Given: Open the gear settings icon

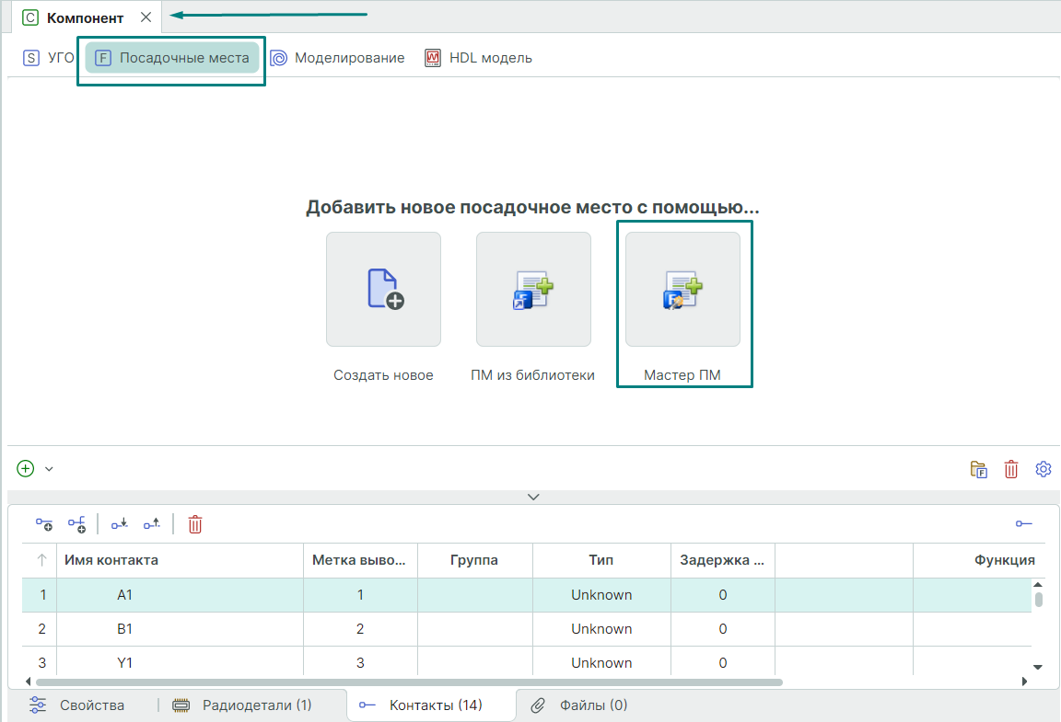Looking at the screenshot, I should tap(1044, 469).
